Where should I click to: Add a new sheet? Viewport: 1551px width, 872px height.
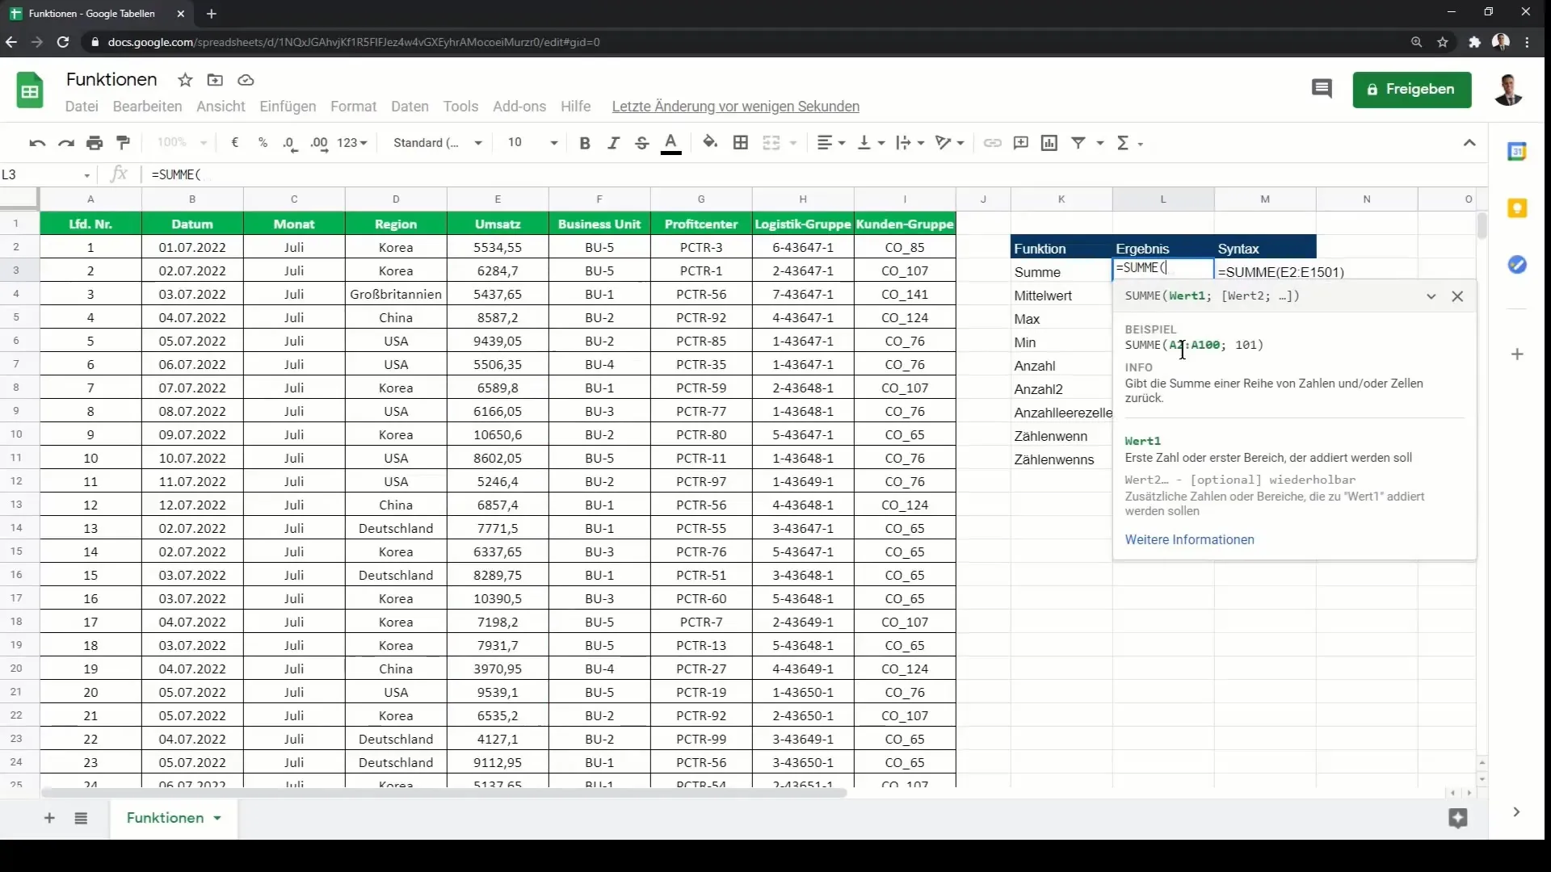(x=49, y=818)
